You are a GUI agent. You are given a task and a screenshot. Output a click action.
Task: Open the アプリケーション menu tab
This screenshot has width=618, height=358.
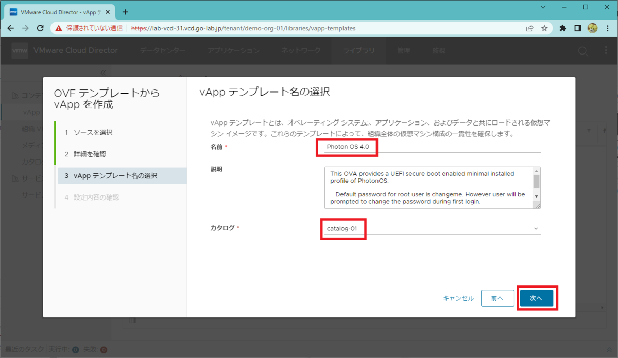233,51
